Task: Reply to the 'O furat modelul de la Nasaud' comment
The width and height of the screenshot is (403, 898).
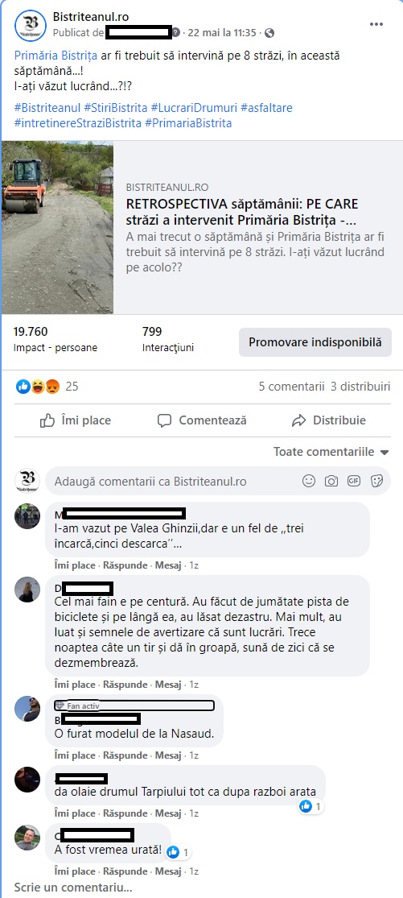Action: tap(125, 755)
